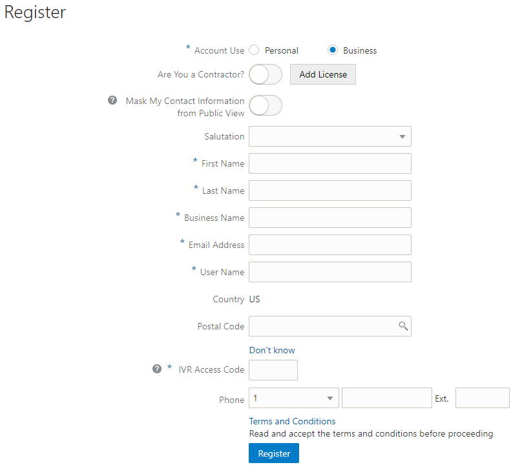Toggle Mask My Contact Information from Public View
Screen dimensions: 522x476
pos(265,105)
